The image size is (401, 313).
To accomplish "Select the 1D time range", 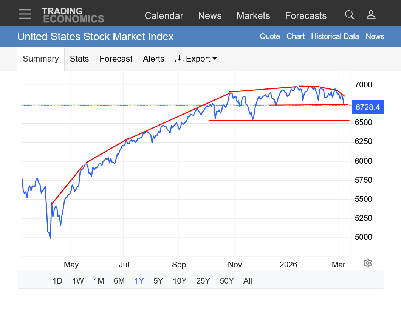I will (x=57, y=281).
